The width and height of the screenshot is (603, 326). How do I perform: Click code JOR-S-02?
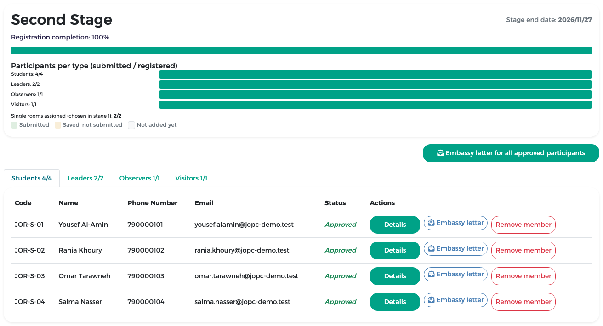30,250
